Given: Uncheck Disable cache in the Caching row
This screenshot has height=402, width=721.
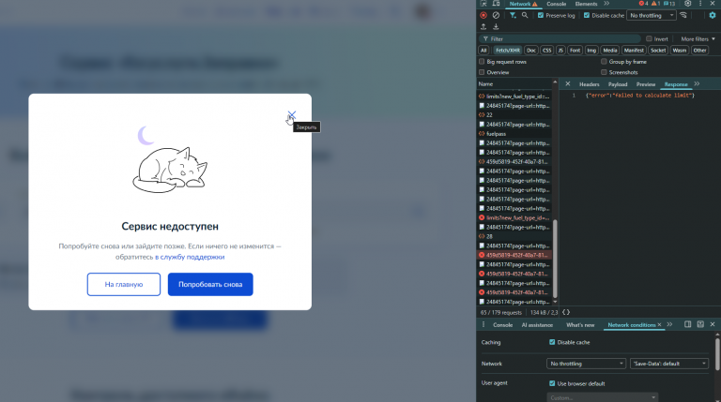Looking at the screenshot, I should (552, 342).
